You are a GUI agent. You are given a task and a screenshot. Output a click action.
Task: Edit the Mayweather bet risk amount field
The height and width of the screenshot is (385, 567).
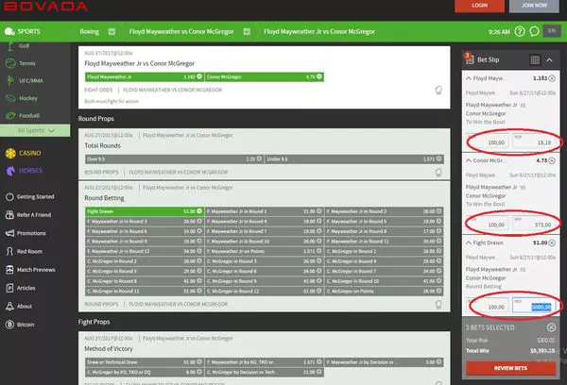click(489, 142)
